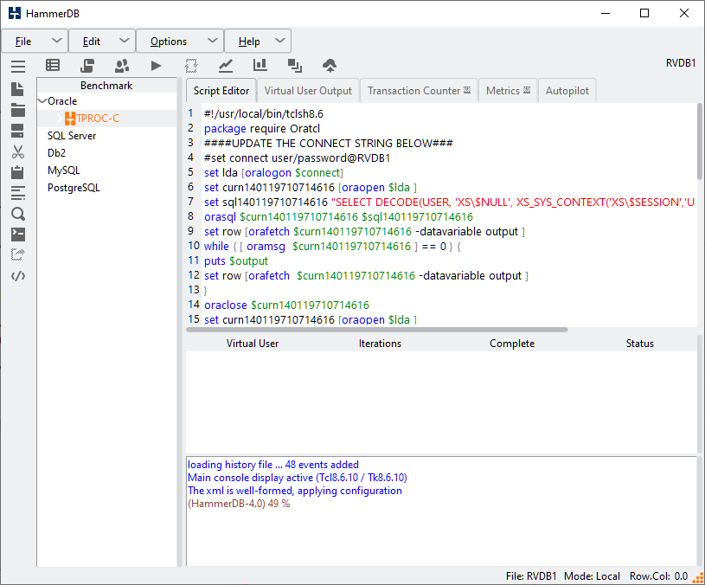The height and width of the screenshot is (585, 705).
Task: Click the metrics bar-chart icon
Action: 260,66
